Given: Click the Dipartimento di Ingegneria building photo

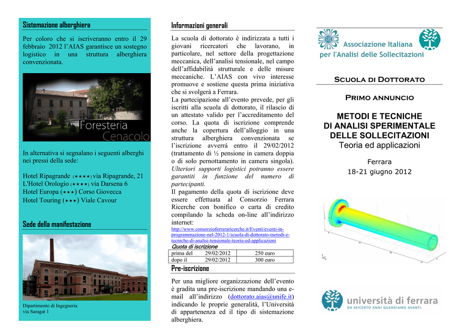Looking at the screenshot, I should [85, 267].
